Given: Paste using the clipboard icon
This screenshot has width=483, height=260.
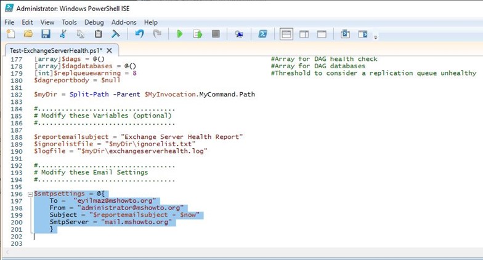Looking at the screenshot, I should (99, 34).
